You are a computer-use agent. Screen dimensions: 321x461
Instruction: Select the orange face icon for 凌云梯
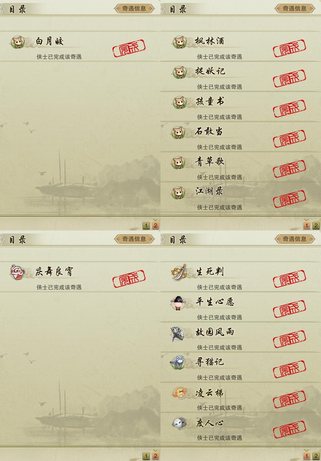tap(179, 393)
